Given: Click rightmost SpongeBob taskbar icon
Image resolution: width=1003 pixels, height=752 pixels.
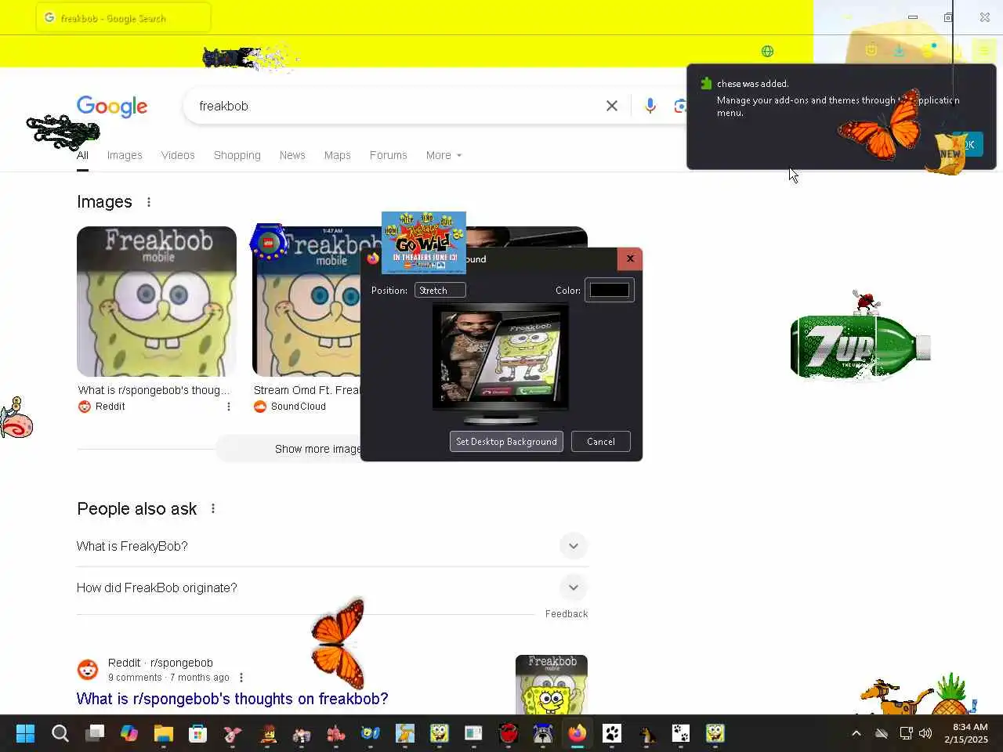Looking at the screenshot, I should coord(715,733).
